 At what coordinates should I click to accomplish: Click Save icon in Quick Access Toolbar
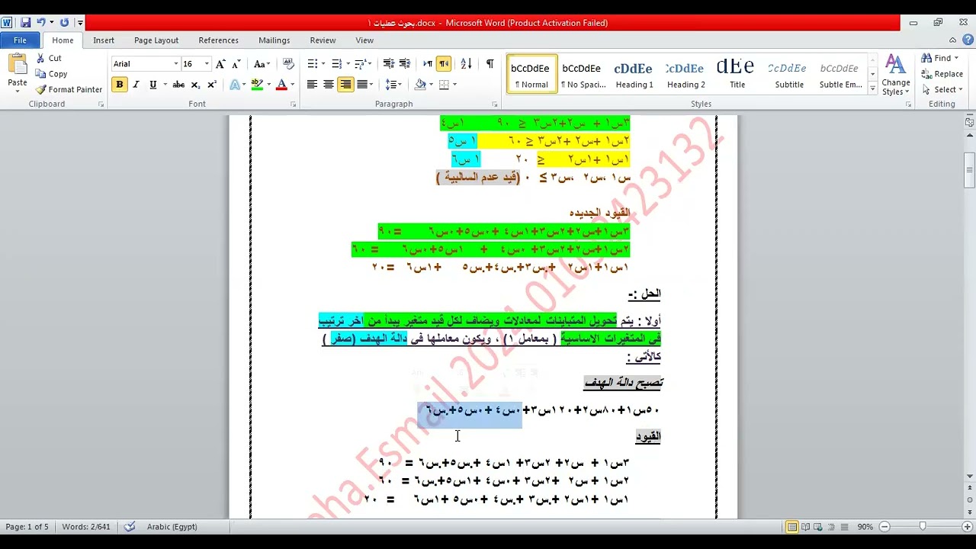coord(25,23)
